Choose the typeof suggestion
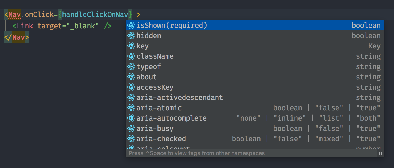 pyautogui.click(x=255, y=66)
